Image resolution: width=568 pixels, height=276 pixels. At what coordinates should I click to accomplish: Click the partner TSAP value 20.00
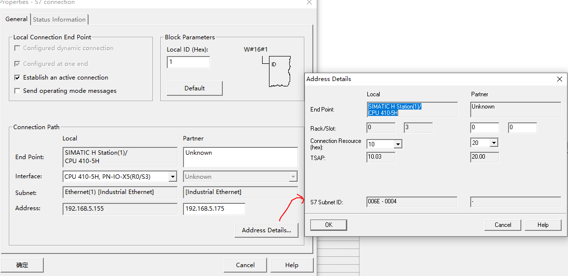(x=485, y=157)
